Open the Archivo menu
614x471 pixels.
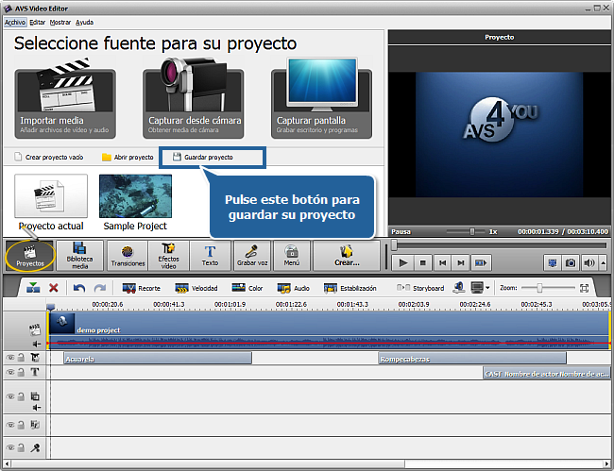(15, 23)
